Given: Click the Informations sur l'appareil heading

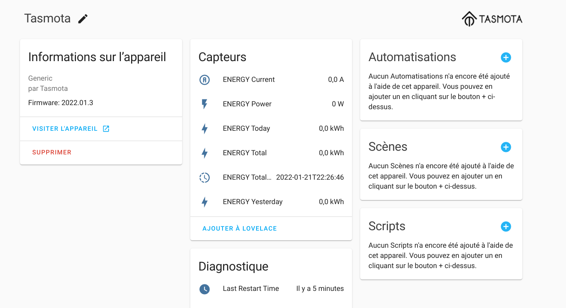Looking at the screenshot, I should coord(97,57).
